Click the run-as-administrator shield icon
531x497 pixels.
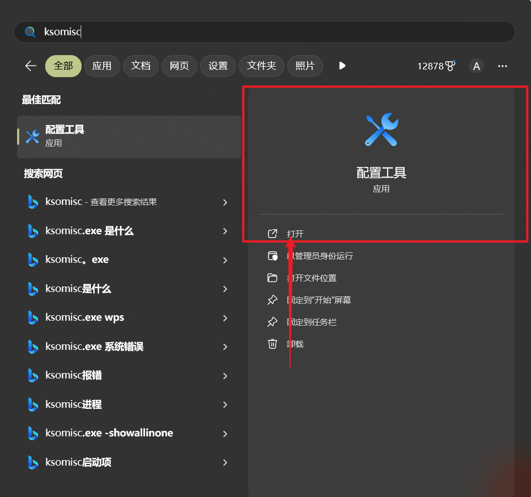click(x=272, y=256)
